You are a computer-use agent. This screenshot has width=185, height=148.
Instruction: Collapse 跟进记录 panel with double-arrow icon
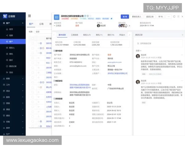(183, 35)
